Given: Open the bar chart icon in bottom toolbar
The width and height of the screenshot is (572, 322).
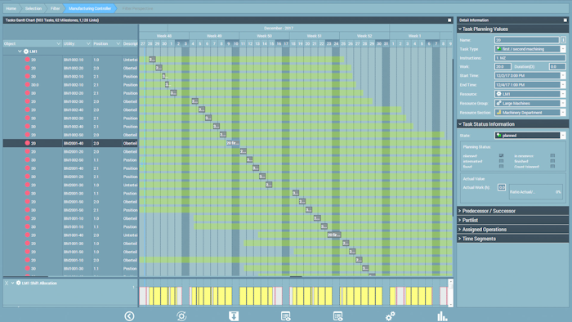Looking at the screenshot, I should pyautogui.click(x=442, y=316).
